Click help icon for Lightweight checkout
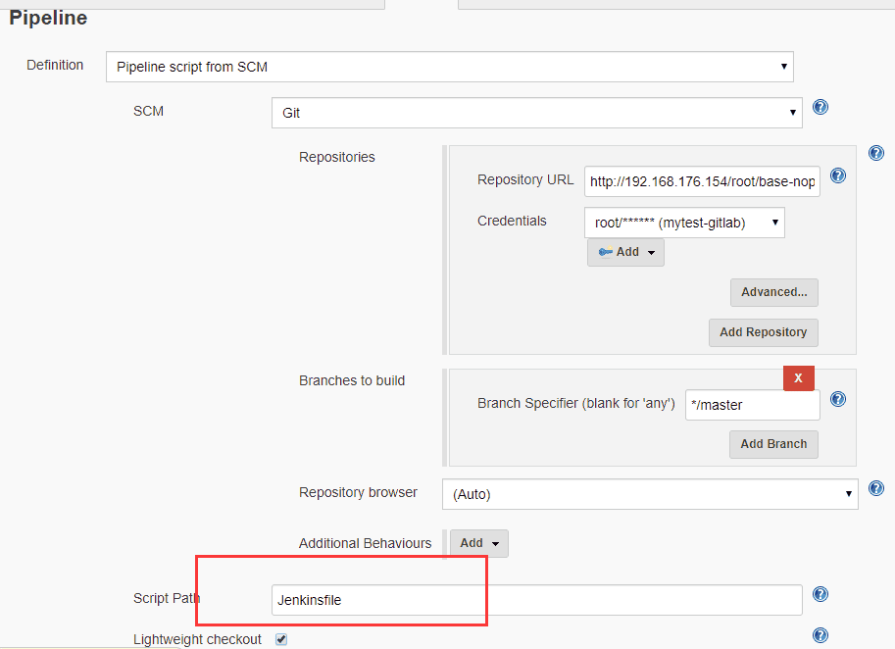Viewport: 895px width, 649px height. point(820,635)
